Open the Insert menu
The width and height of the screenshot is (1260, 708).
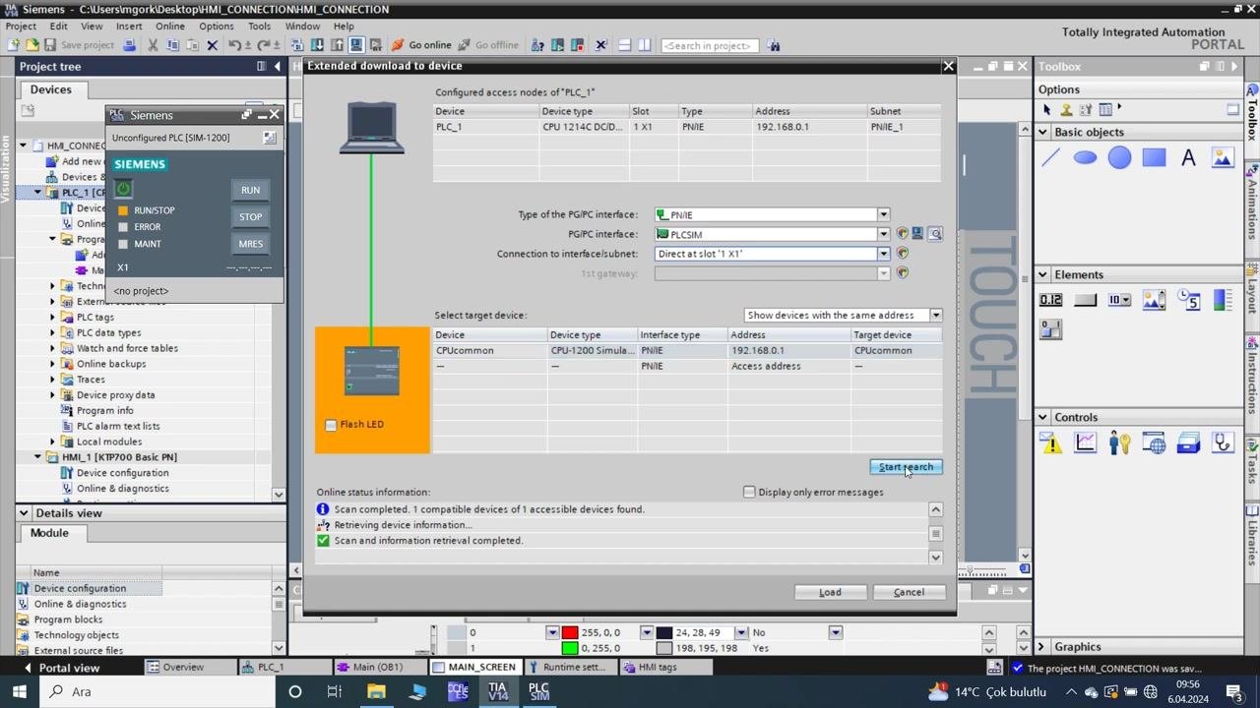pyautogui.click(x=129, y=27)
